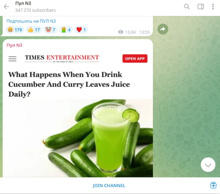Screen dimensions: 220x194
Task: Toggle the grinning face reaction with 179
Action: click(15, 30)
